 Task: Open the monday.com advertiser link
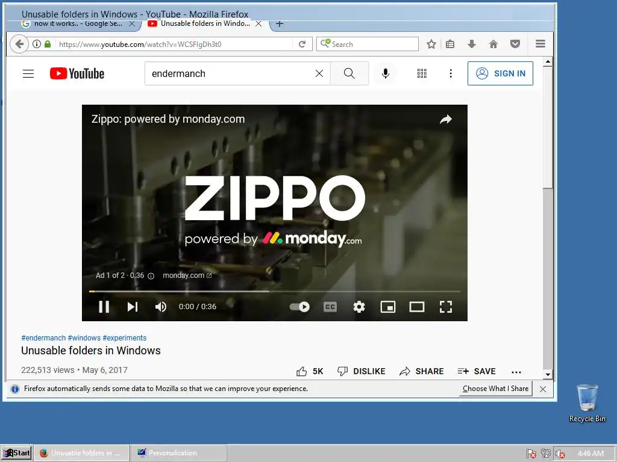pos(187,276)
